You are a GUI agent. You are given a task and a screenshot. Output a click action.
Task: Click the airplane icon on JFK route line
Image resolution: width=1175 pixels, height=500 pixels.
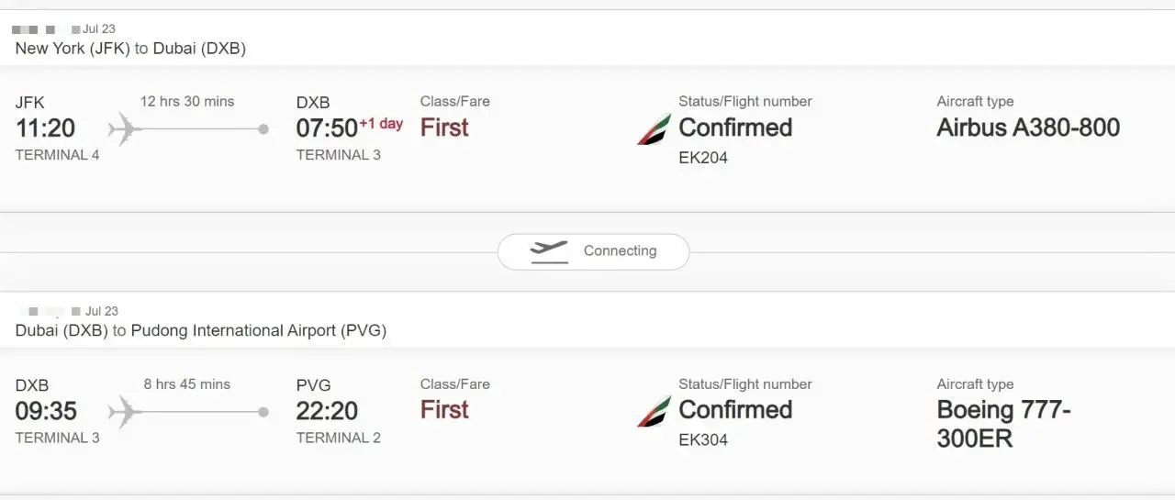tap(124, 129)
